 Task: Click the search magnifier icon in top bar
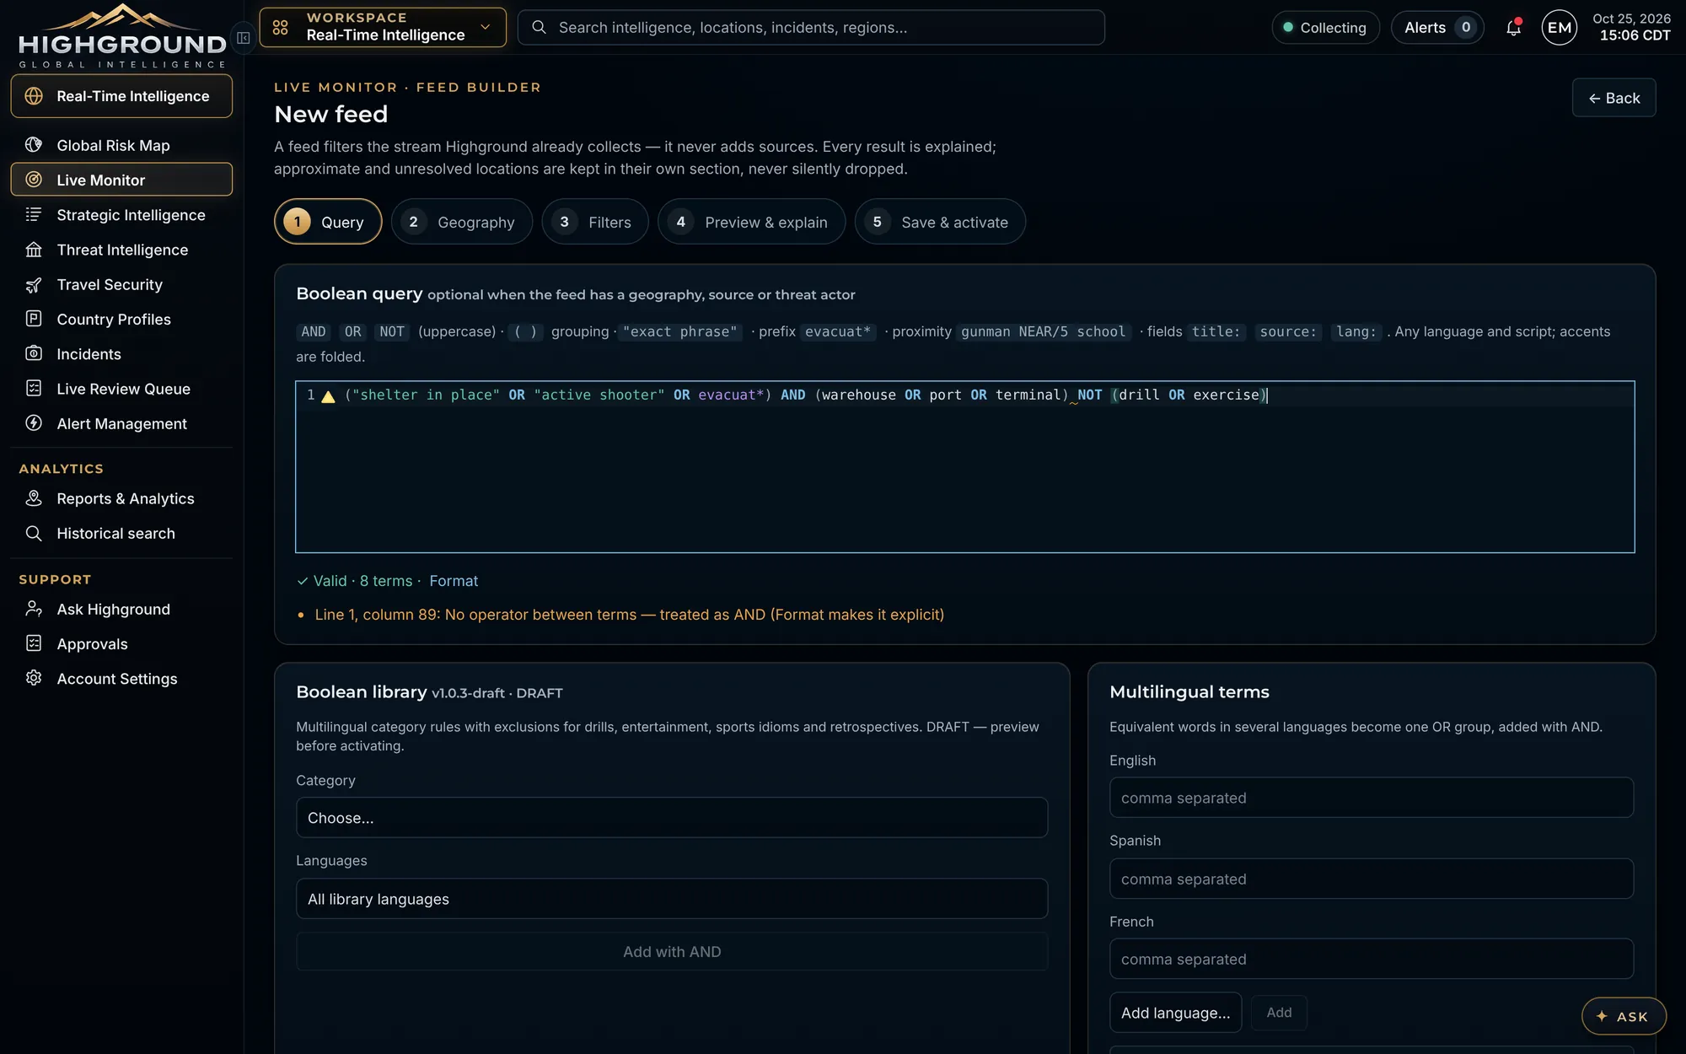click(x=539, y=28)
